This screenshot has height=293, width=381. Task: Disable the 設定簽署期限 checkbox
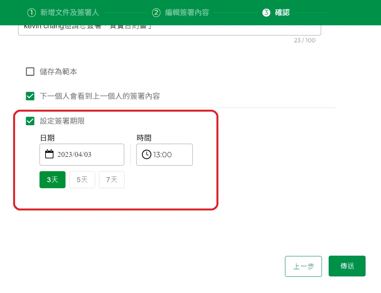point(30,121)
